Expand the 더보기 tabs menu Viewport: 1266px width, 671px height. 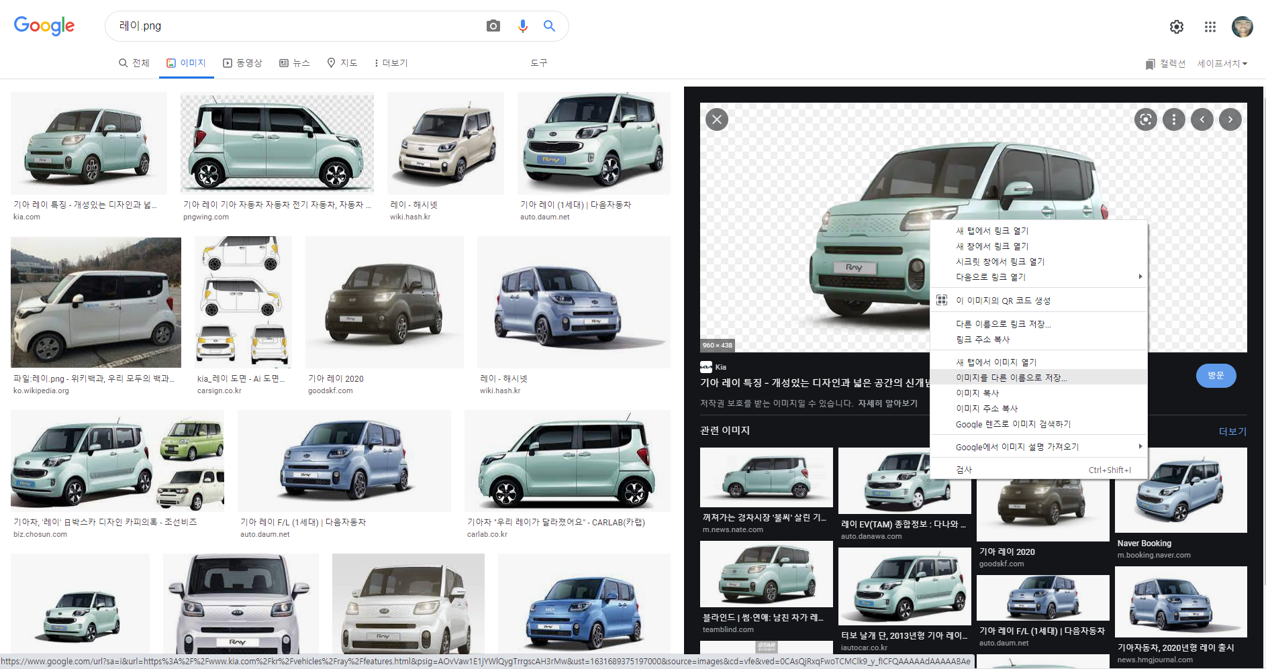click(x=391, y=63)
